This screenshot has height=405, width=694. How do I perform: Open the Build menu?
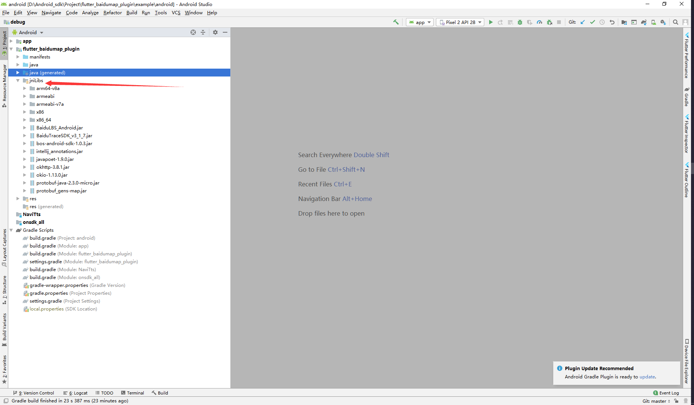pos(132,12)
